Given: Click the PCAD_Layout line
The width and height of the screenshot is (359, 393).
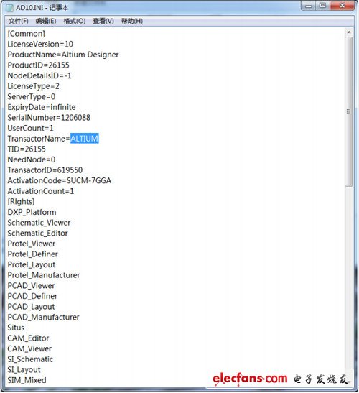Looking at the screenshot, I should pyautogui.click(x=32, y=307).
